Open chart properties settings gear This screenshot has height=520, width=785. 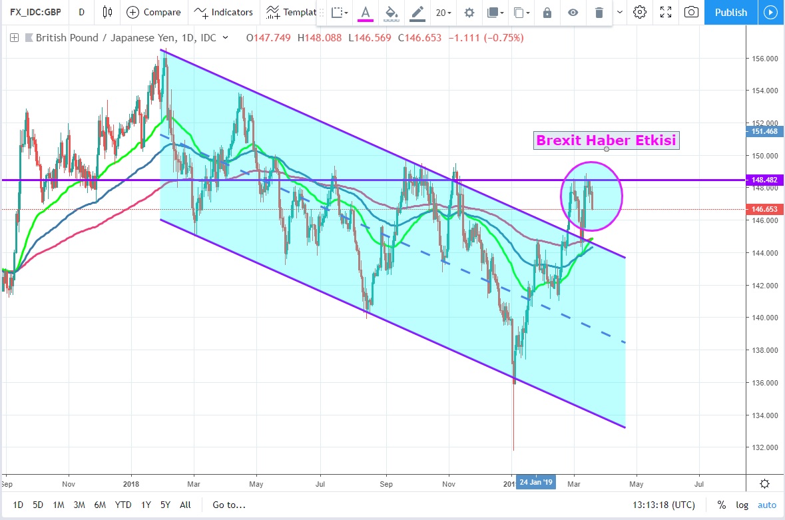(x=640, y=12)
